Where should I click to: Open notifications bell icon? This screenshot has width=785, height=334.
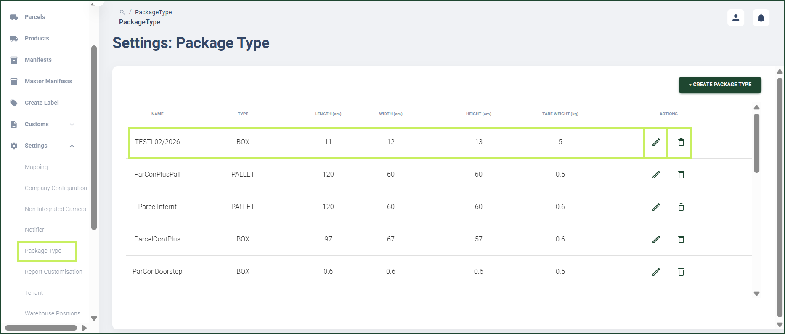click(761, 18)
